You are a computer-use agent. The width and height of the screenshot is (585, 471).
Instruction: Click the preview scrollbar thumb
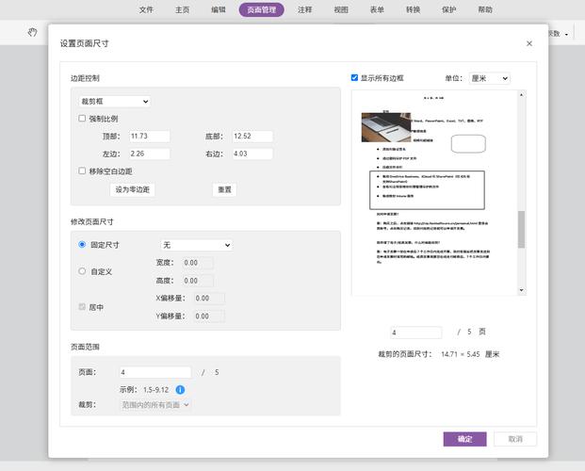pos(521,230)
